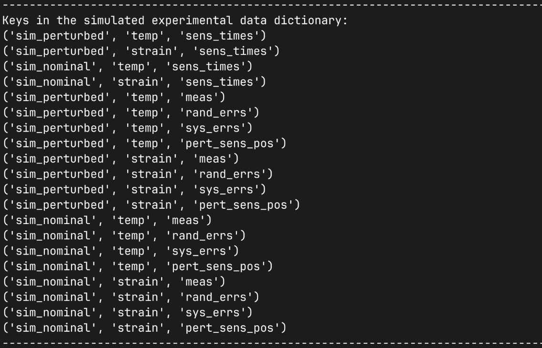542x348 pixels.
Task: Place cursor on sim_perturbed temp rand_errs line
Action: click(x=131, y=113)
